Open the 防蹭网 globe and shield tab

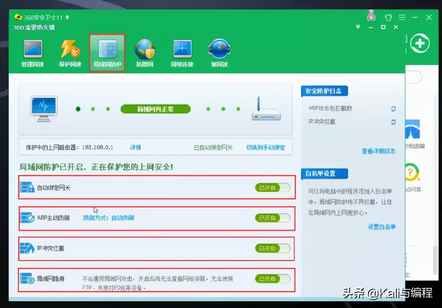pos(145,54)
